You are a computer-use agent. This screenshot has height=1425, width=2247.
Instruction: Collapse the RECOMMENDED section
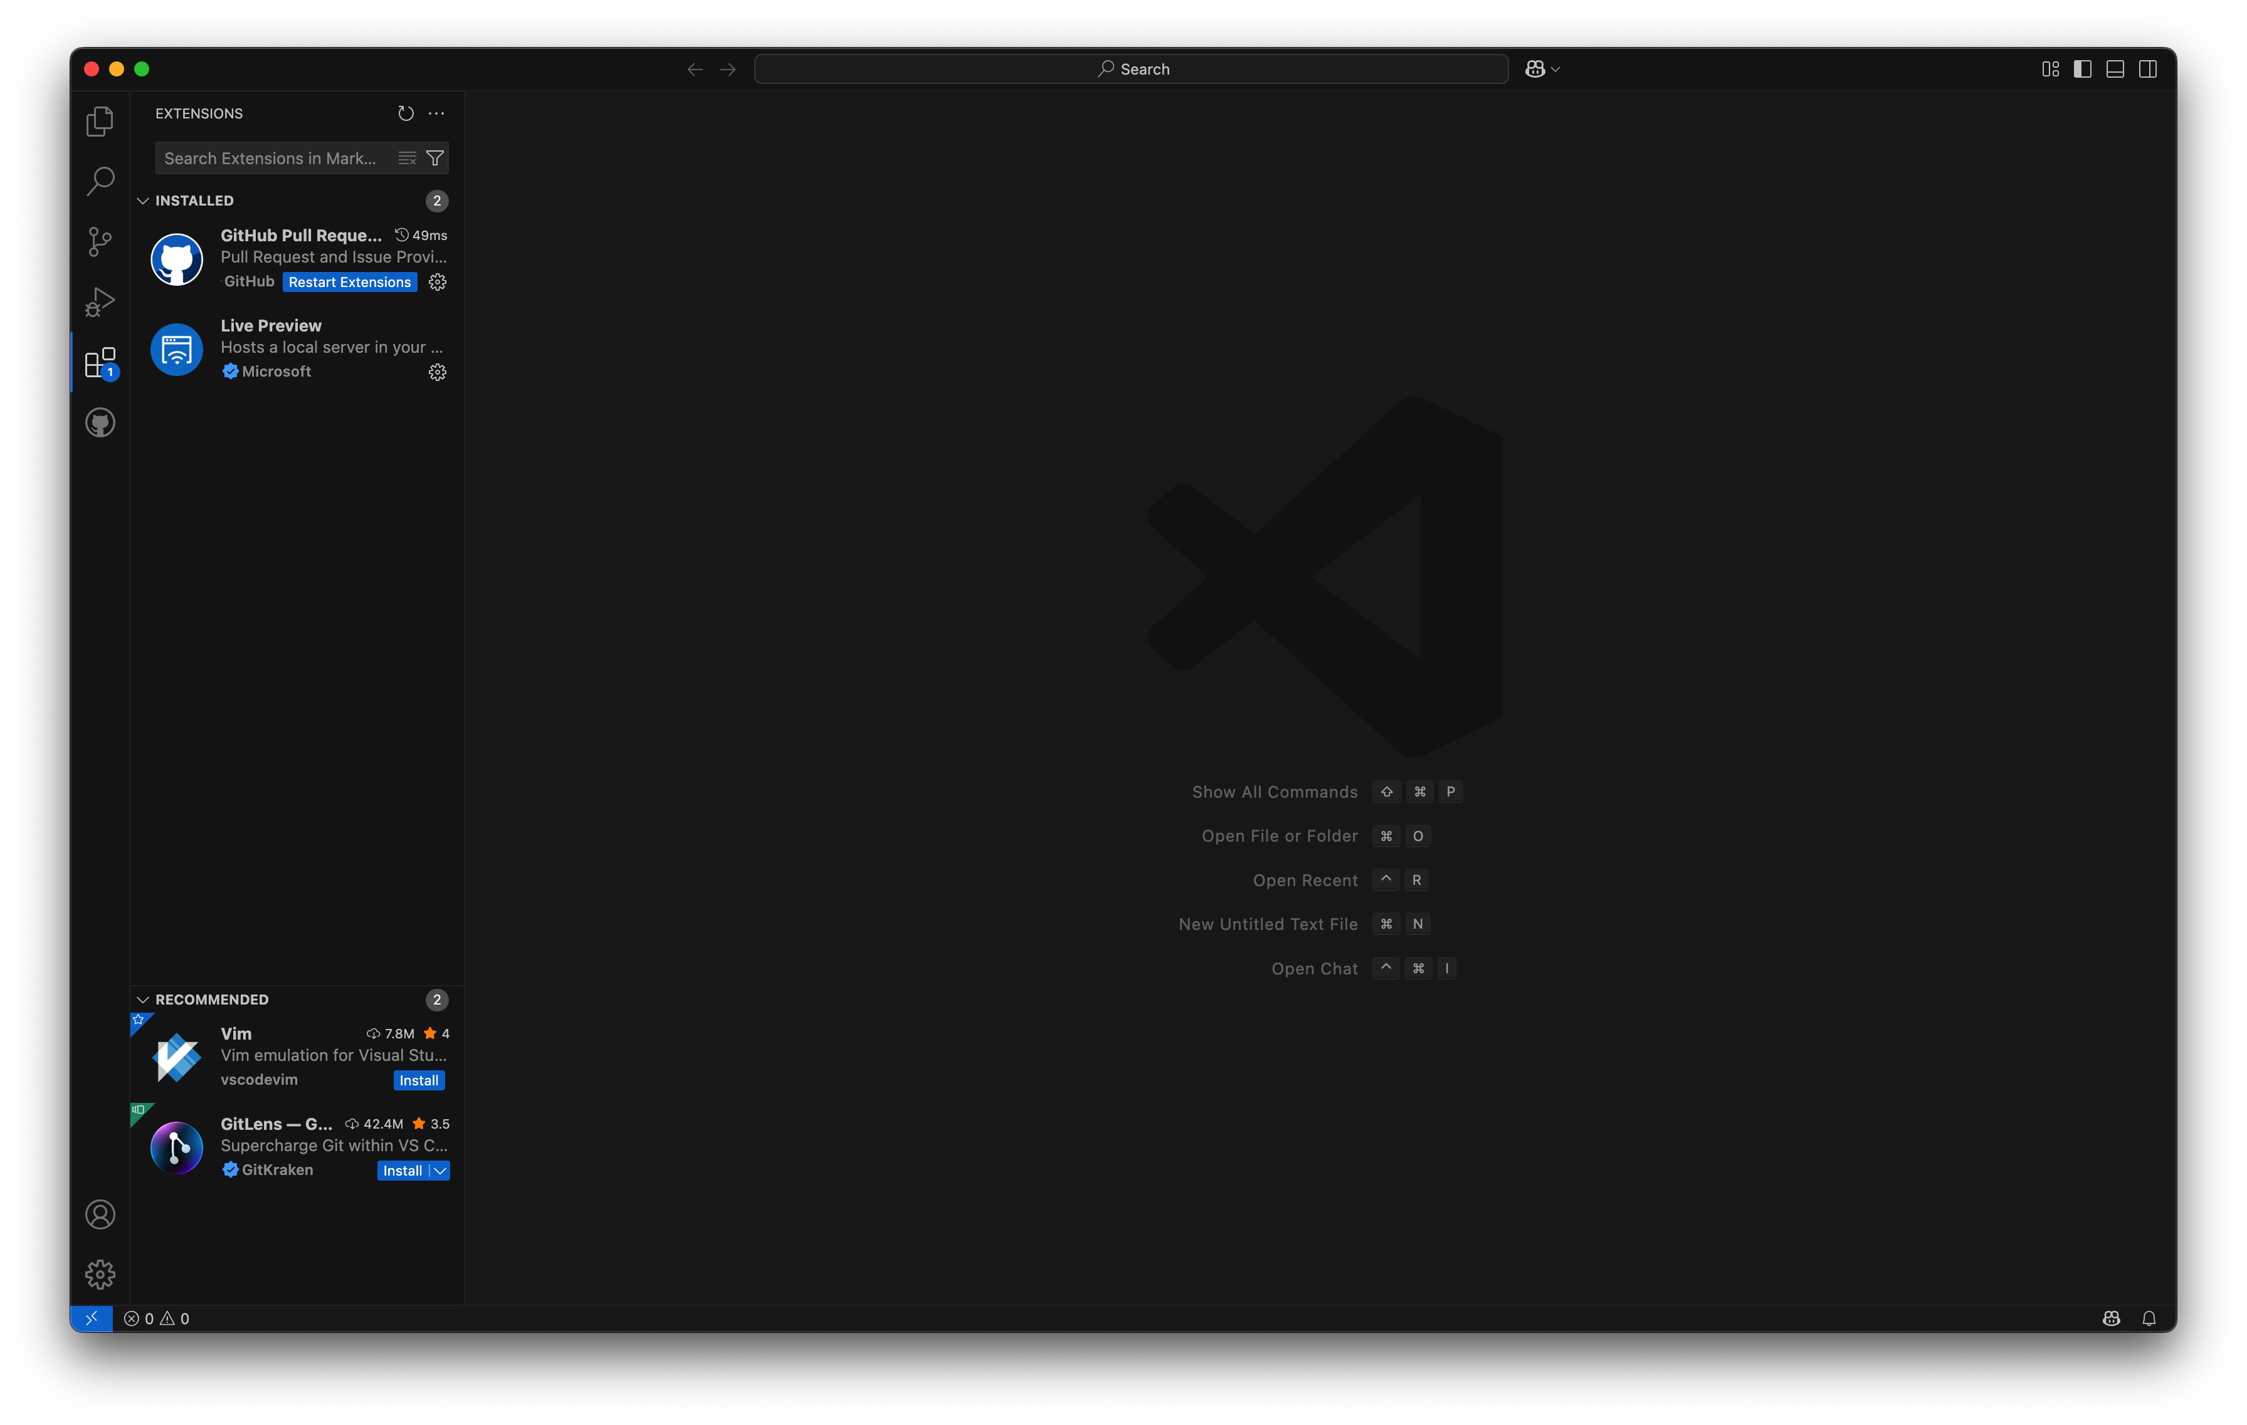(x=144, y=999)
